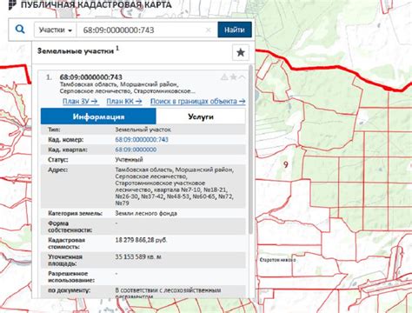Click the area value 35 153 589 кв. м
Viewport: 412px width, 313px height.
tap(138, 256)
